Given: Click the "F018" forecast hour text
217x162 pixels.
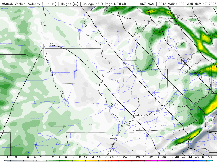Looking at the screenshot, I should click(x=162, y=4).
